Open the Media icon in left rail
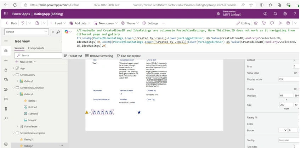Viewport: 301px width, 148px height. 6,80
